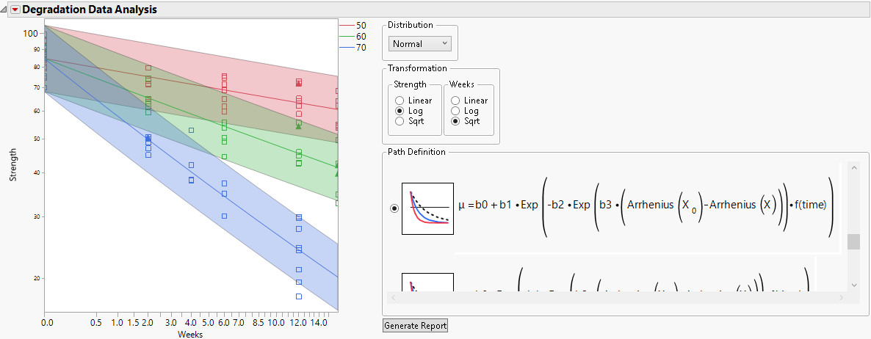Click the Path Definition vertical scrollbar thumb
The width and height of the screenshot is (871, 339).
[x=853, y=241]
